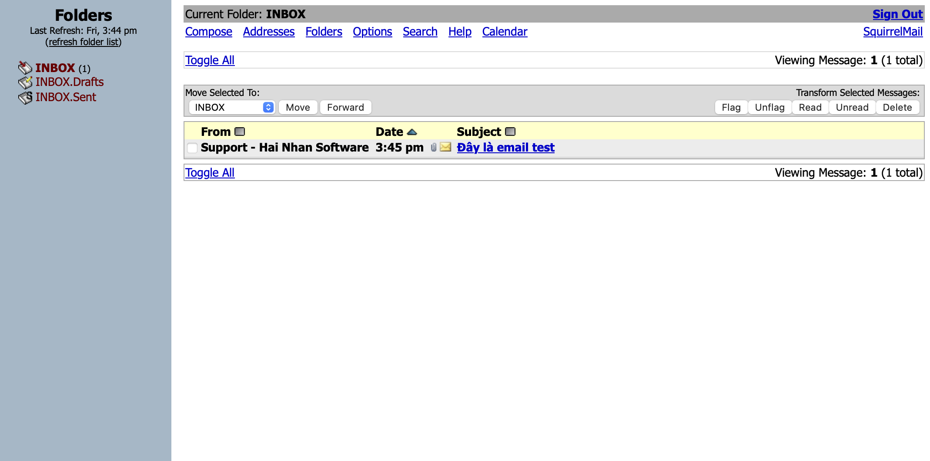Open the email 'Đây là email test'

pyautogui.click(x=505, y=148)
